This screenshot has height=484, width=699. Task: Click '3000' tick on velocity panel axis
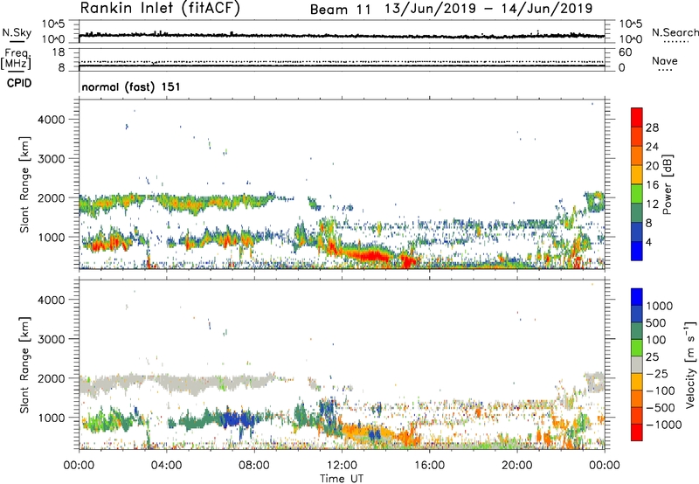pyautogui.click(x=51, y=339)
